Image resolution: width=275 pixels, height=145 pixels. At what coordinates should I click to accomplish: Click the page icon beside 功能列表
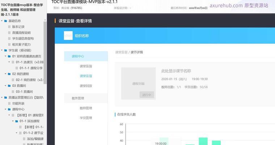[9, 103]
